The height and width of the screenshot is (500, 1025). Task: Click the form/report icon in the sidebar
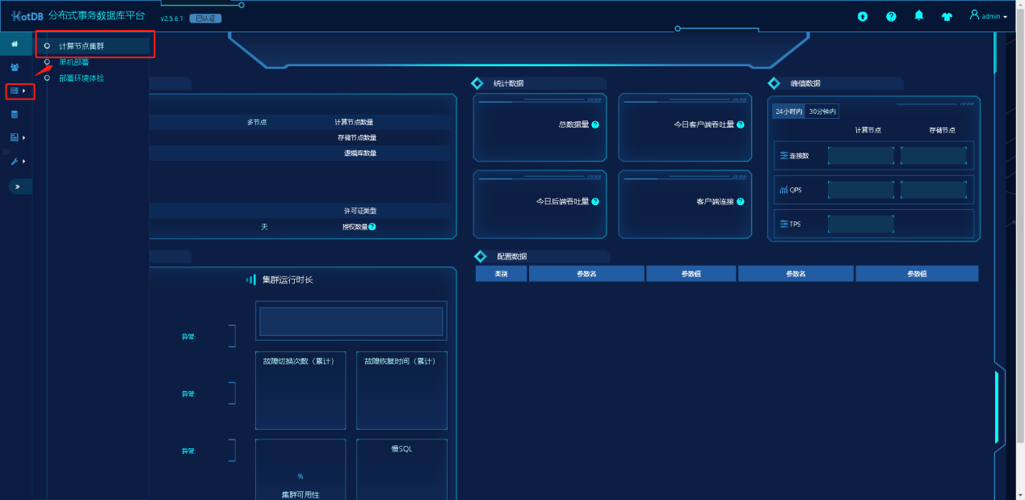tap(15, 137)
